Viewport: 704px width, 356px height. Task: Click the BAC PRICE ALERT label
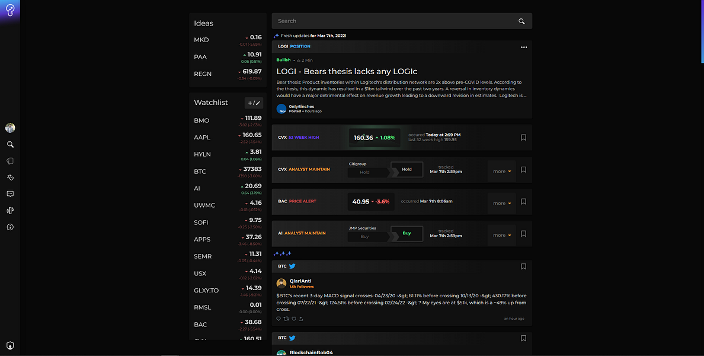[297, 201]
